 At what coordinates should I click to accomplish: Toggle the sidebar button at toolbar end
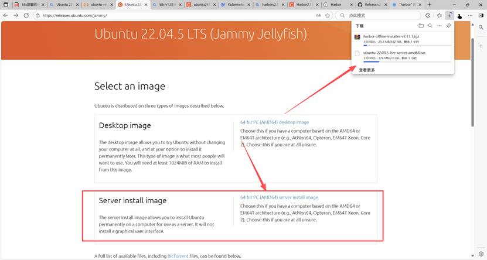481,15
